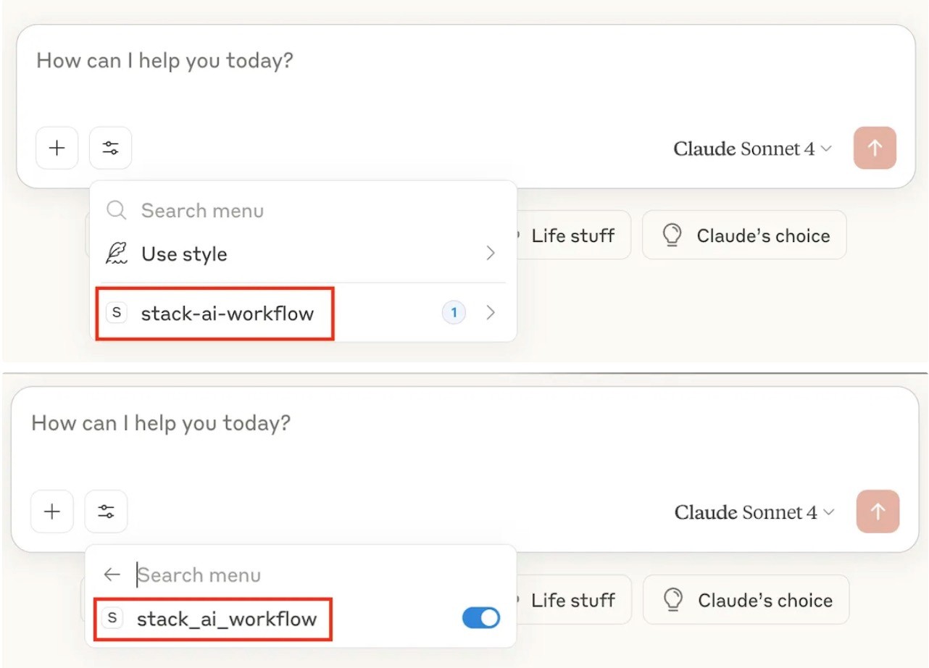Select the Use style menu entry
The width and height of the screenshot is (929, 668).
coord(303,254)
